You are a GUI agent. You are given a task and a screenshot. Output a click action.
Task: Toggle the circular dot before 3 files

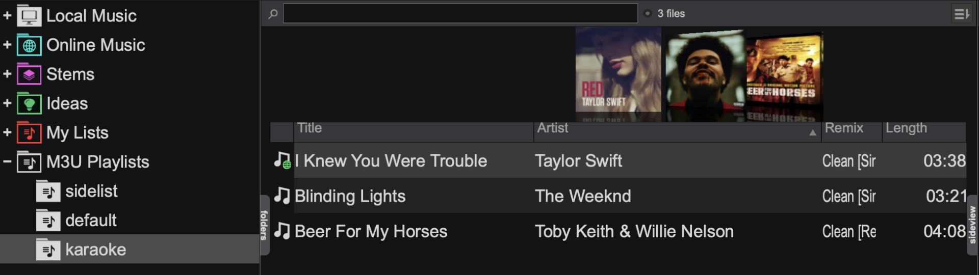click(648, 14)
